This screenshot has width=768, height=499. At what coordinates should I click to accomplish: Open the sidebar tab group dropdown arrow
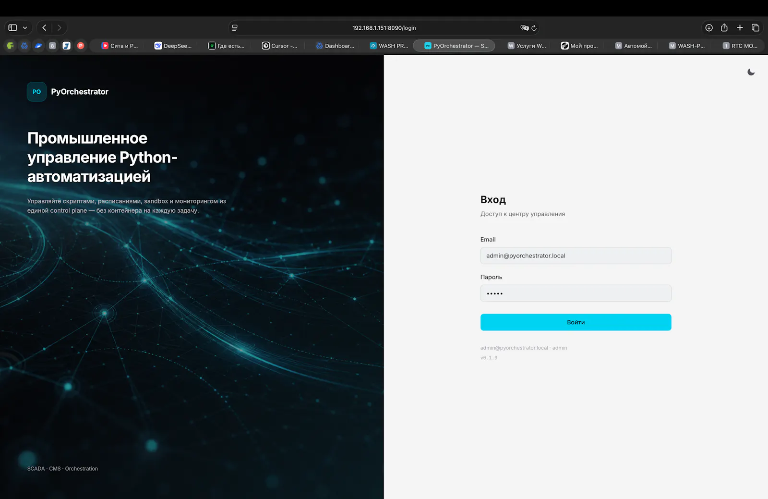pyautogui.click(x=25, y=28)
